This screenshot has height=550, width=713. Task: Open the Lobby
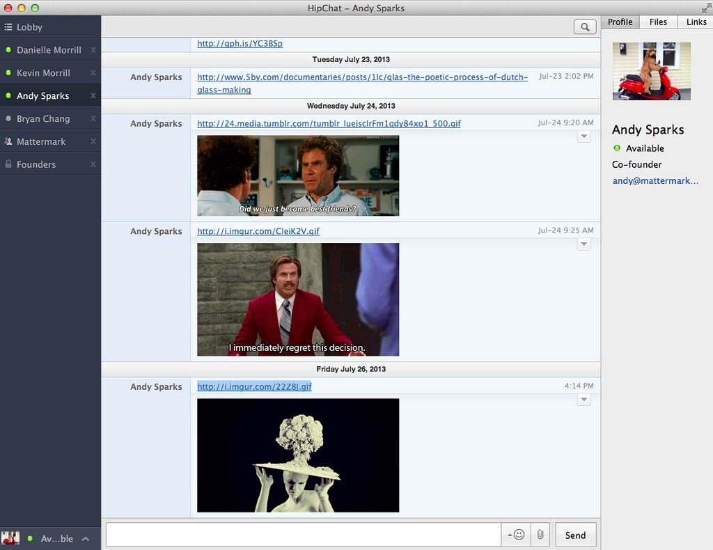pos(50,27)
